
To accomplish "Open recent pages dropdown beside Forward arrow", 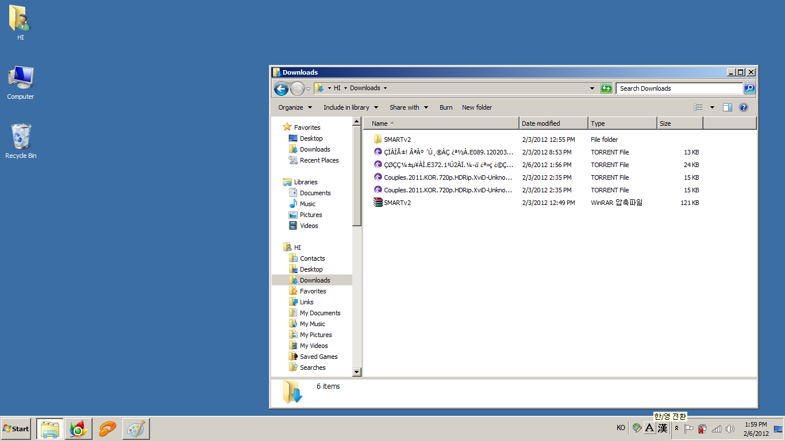I will click(309, 88).
